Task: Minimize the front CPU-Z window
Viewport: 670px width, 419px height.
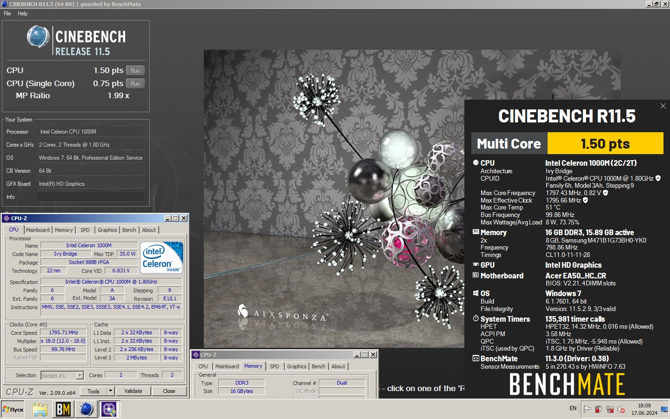Action: 167,218
